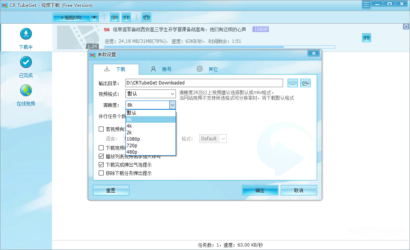Uncheck 下载完成弹出气泡提示 checkbox
This screenshot has height=250, width=410.
click(101, 165)
